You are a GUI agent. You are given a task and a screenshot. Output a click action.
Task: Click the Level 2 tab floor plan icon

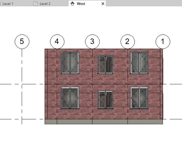35,3
